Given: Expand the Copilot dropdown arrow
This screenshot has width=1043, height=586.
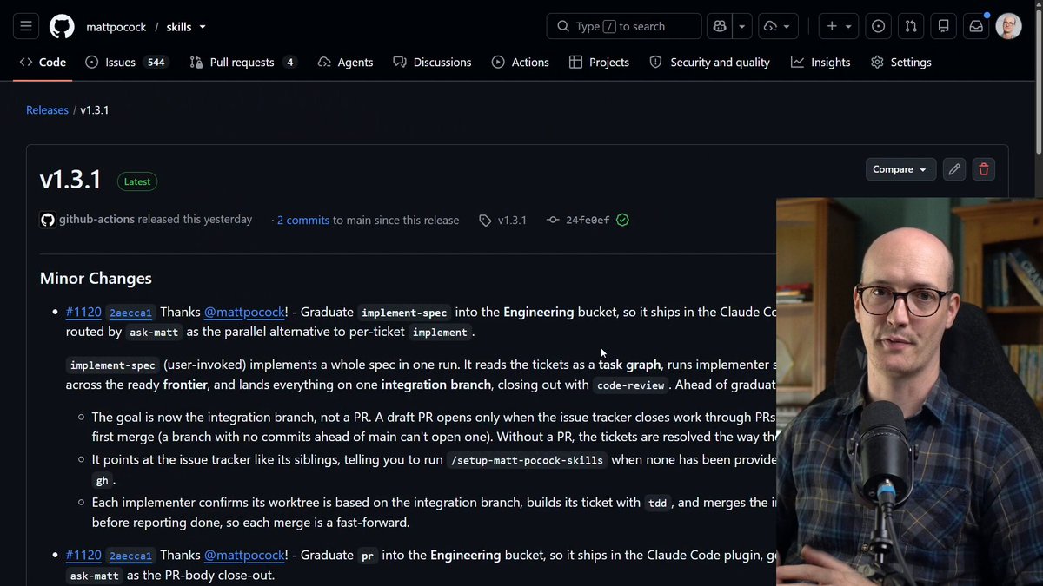Looking at the screenshot, I should click(x=741, y=26).
